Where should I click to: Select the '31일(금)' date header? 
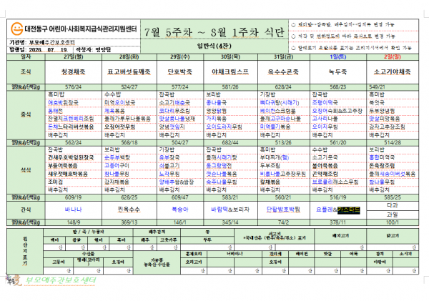(x=283, y=57)
